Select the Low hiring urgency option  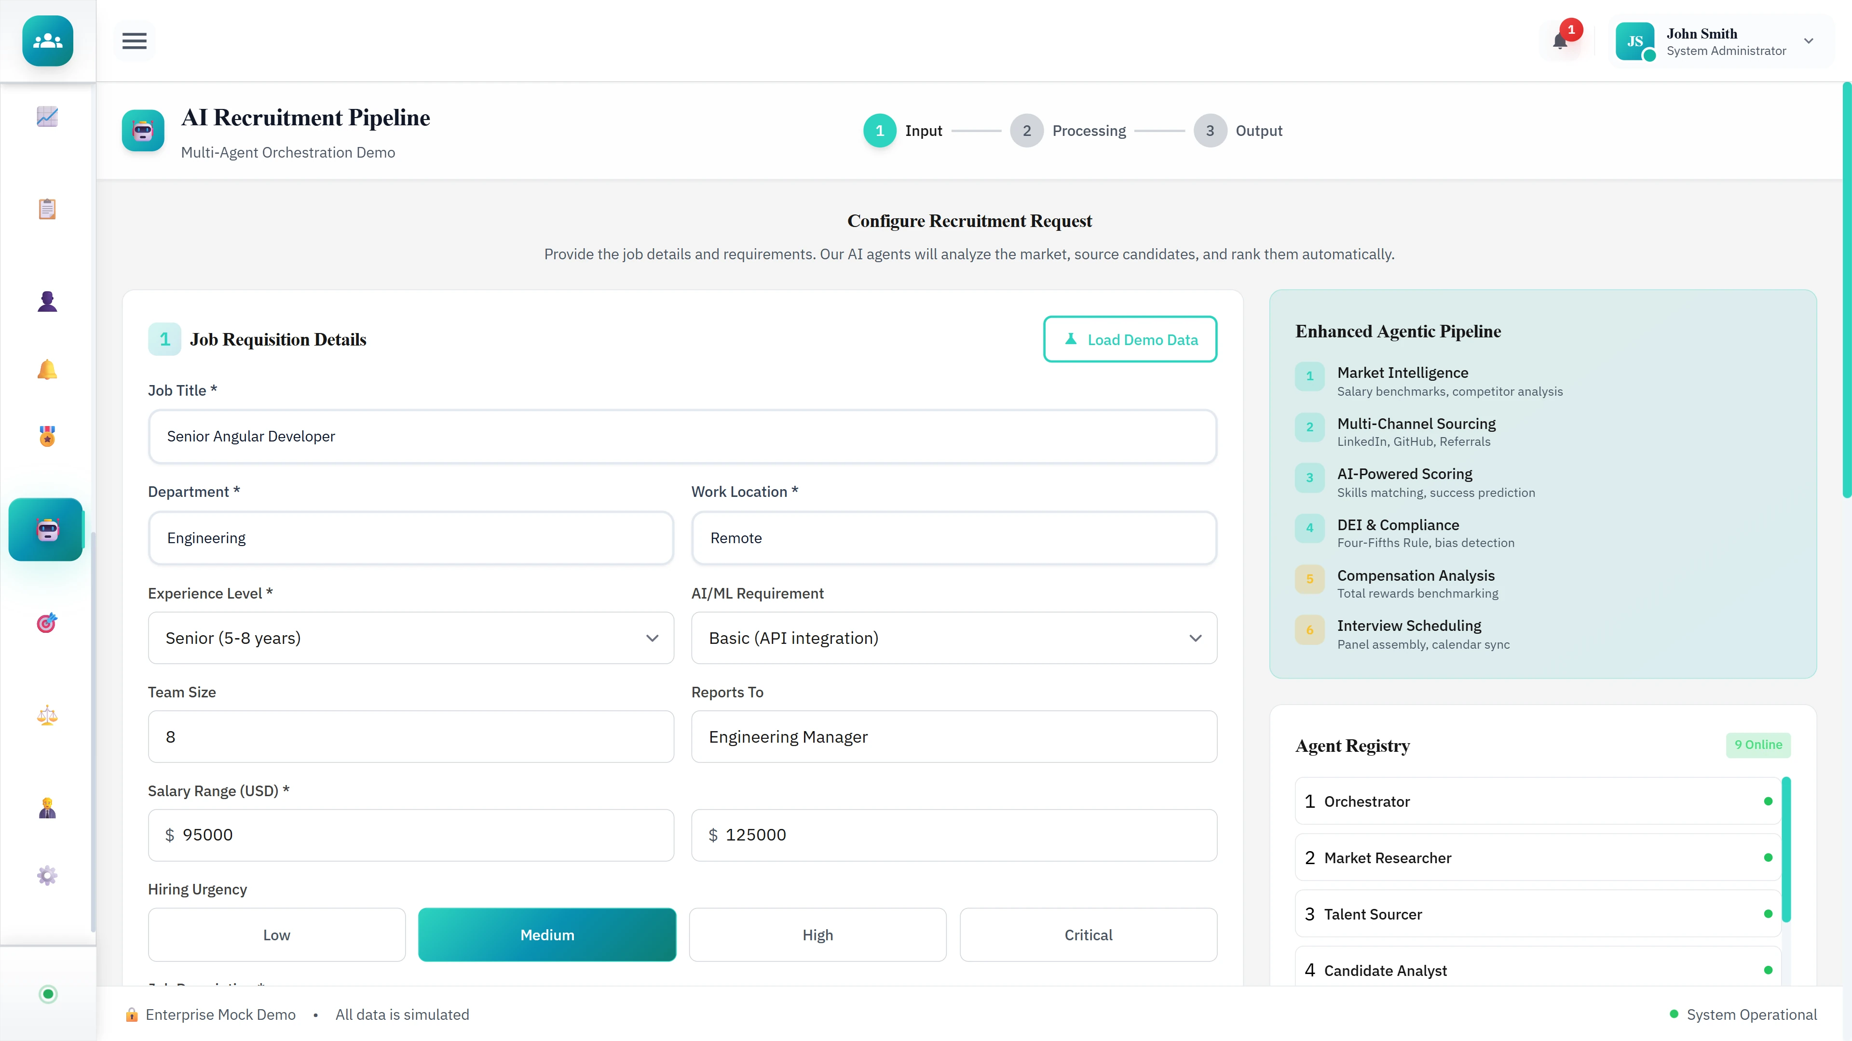[276, 934]
